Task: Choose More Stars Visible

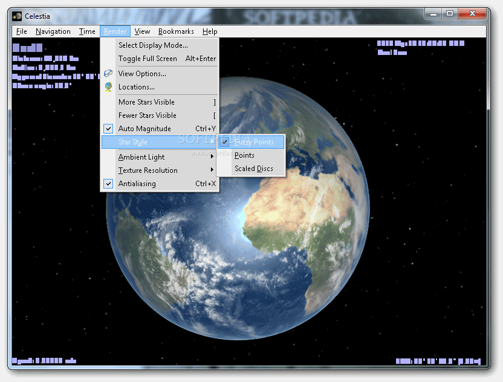Action: click(x=160, y=102)
